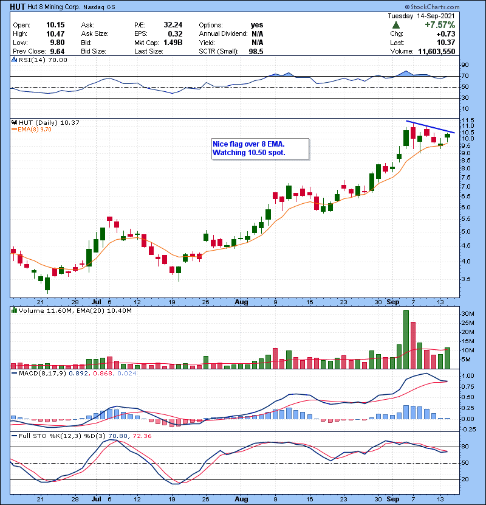Click the RSI(14) 70.00 legend

(43, 60)
